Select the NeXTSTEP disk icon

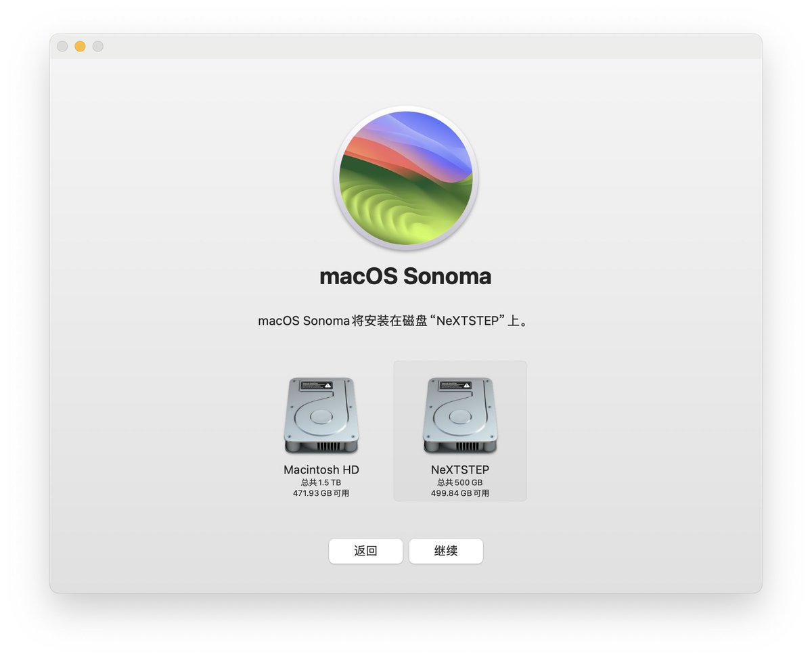(x=460, y=415)
